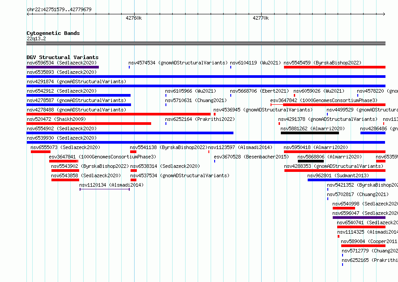Viewport: 398px width, 282px height.
Task: Open nsv5668706 (Ebert2021) variant
Action: click(x=259, y=91)
